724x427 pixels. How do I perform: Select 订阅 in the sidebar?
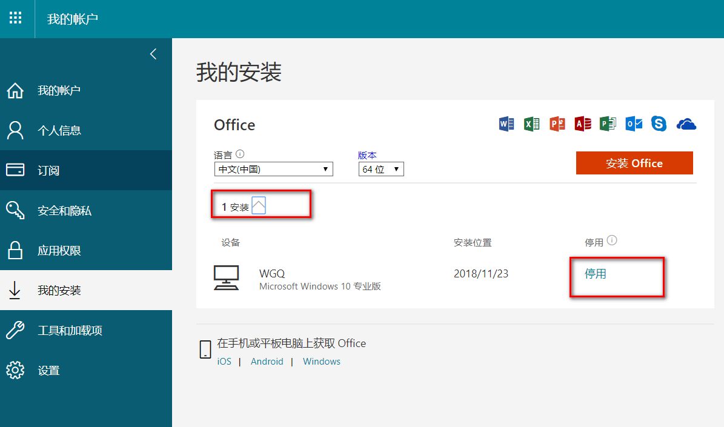[x=86, y=170]
